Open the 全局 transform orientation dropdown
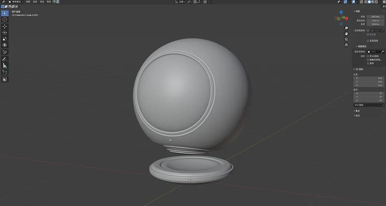This screenshot has height=206, width=386. tap(180, 2)
